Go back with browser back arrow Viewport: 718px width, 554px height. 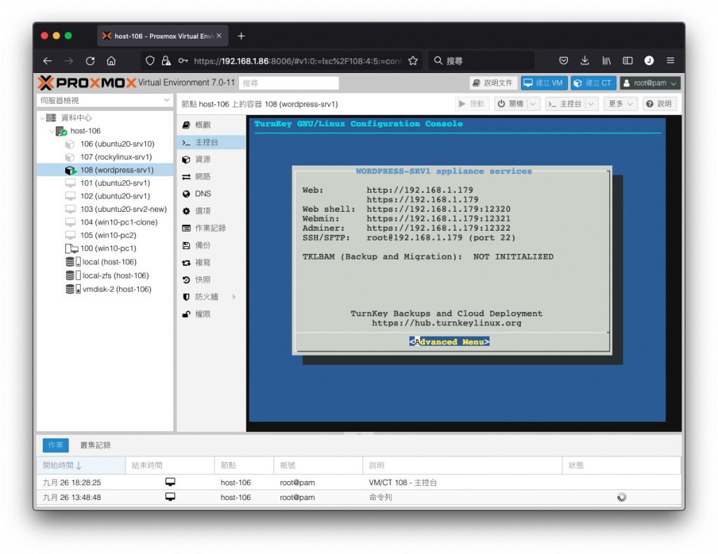(48, 61)
